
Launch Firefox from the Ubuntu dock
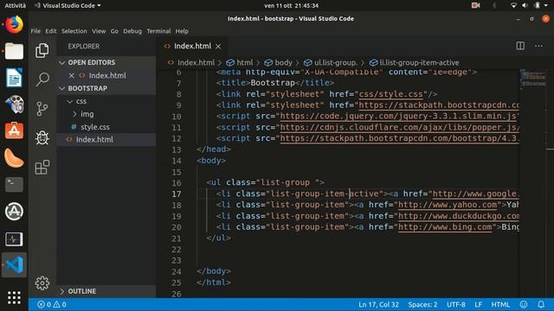[x=14, y=24]
